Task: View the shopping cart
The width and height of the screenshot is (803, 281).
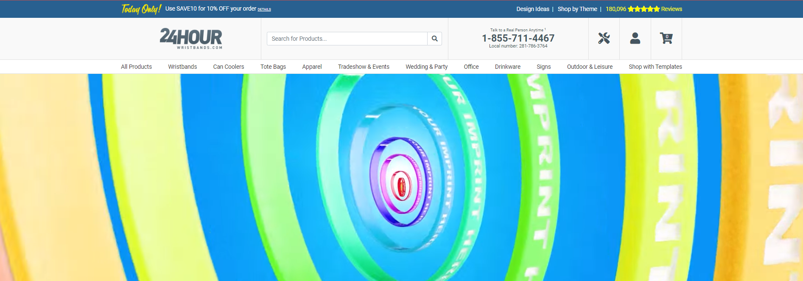Action: pyautogui.click(x=666, y=39)
